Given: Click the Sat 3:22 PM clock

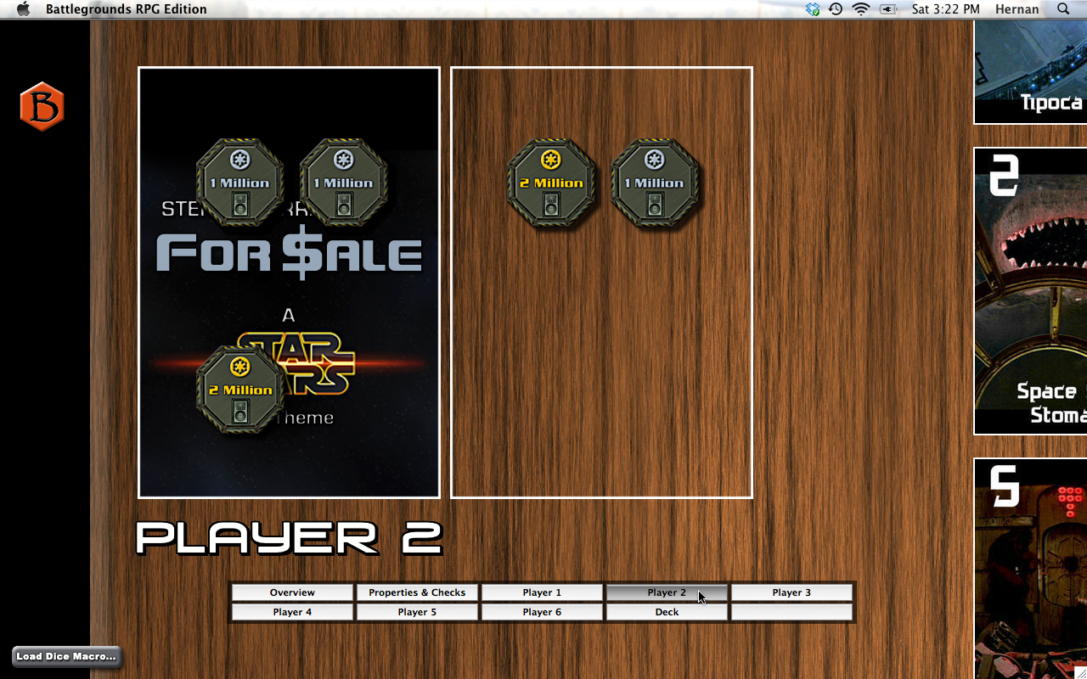Looking at the screenshot, I should pos(945,9).
